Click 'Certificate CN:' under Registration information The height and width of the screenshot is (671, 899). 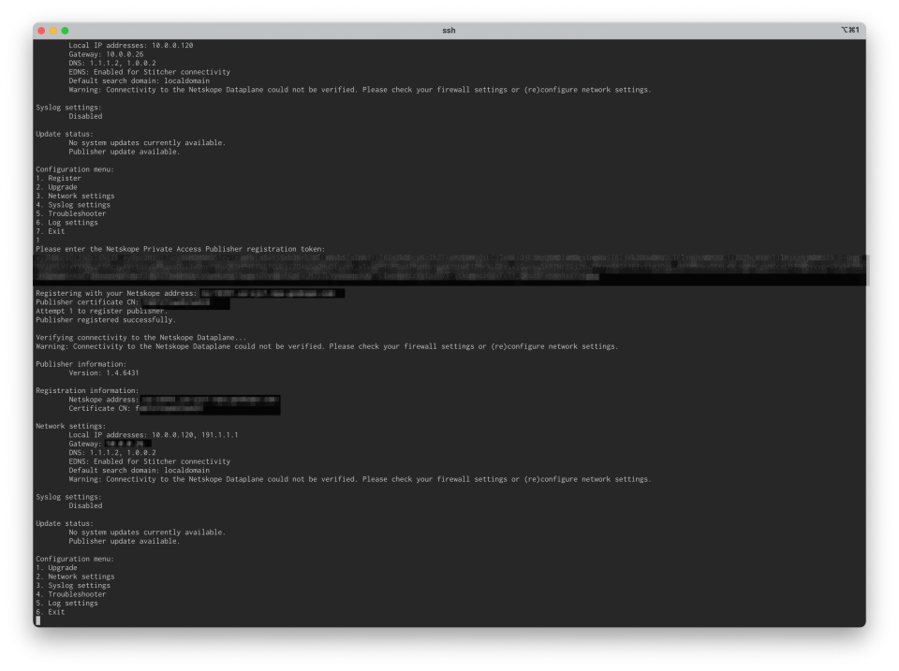point(100,409)
